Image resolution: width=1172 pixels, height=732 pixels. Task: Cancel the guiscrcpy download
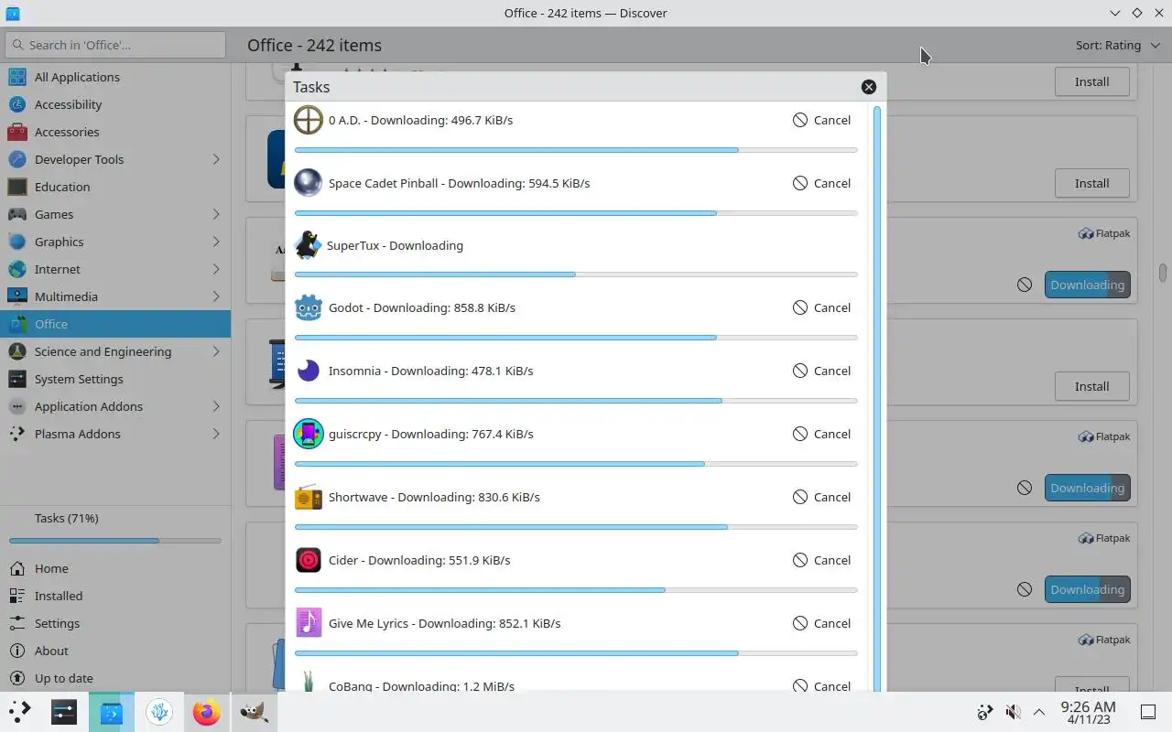click(821, 434)
